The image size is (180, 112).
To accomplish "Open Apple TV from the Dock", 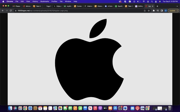I will click(x=105, y=108).
